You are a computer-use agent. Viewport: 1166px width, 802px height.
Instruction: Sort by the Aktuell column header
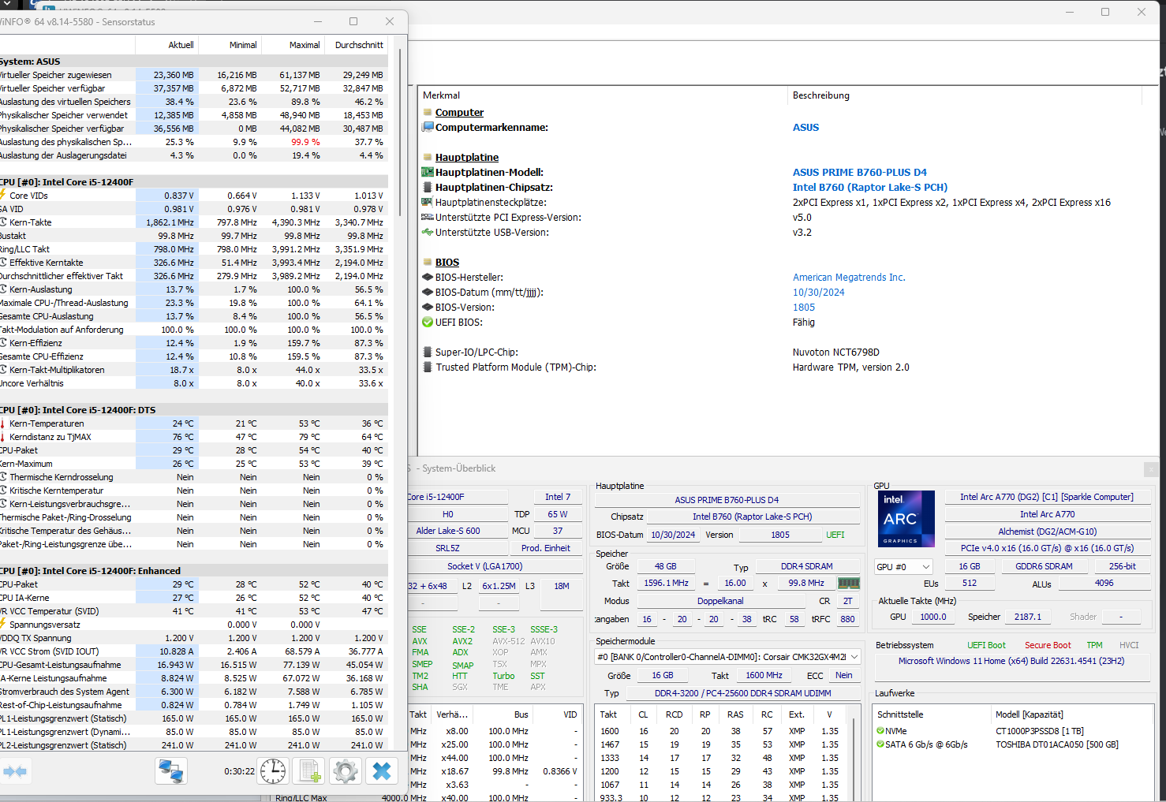click(166, 45)
